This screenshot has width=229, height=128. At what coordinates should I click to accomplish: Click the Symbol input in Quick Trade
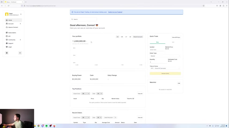pos(157,50)
